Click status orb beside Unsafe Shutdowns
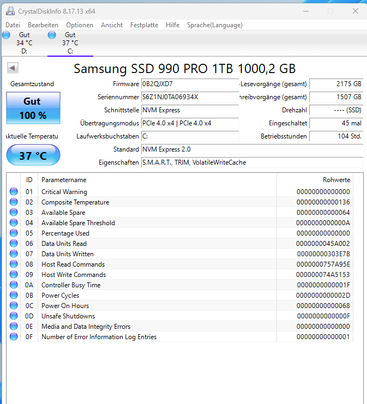Screen dimensions: 367x404 (14, 316)
